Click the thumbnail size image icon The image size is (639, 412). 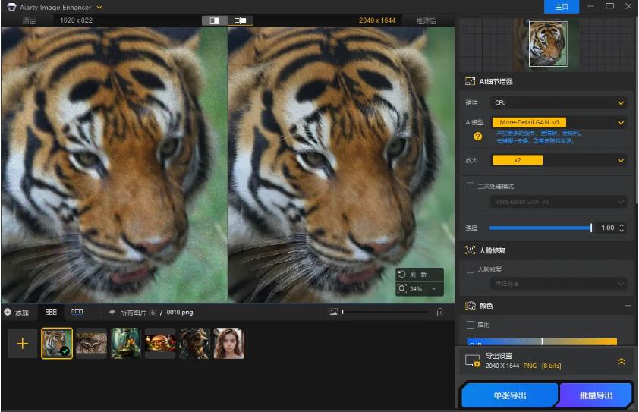333,312
